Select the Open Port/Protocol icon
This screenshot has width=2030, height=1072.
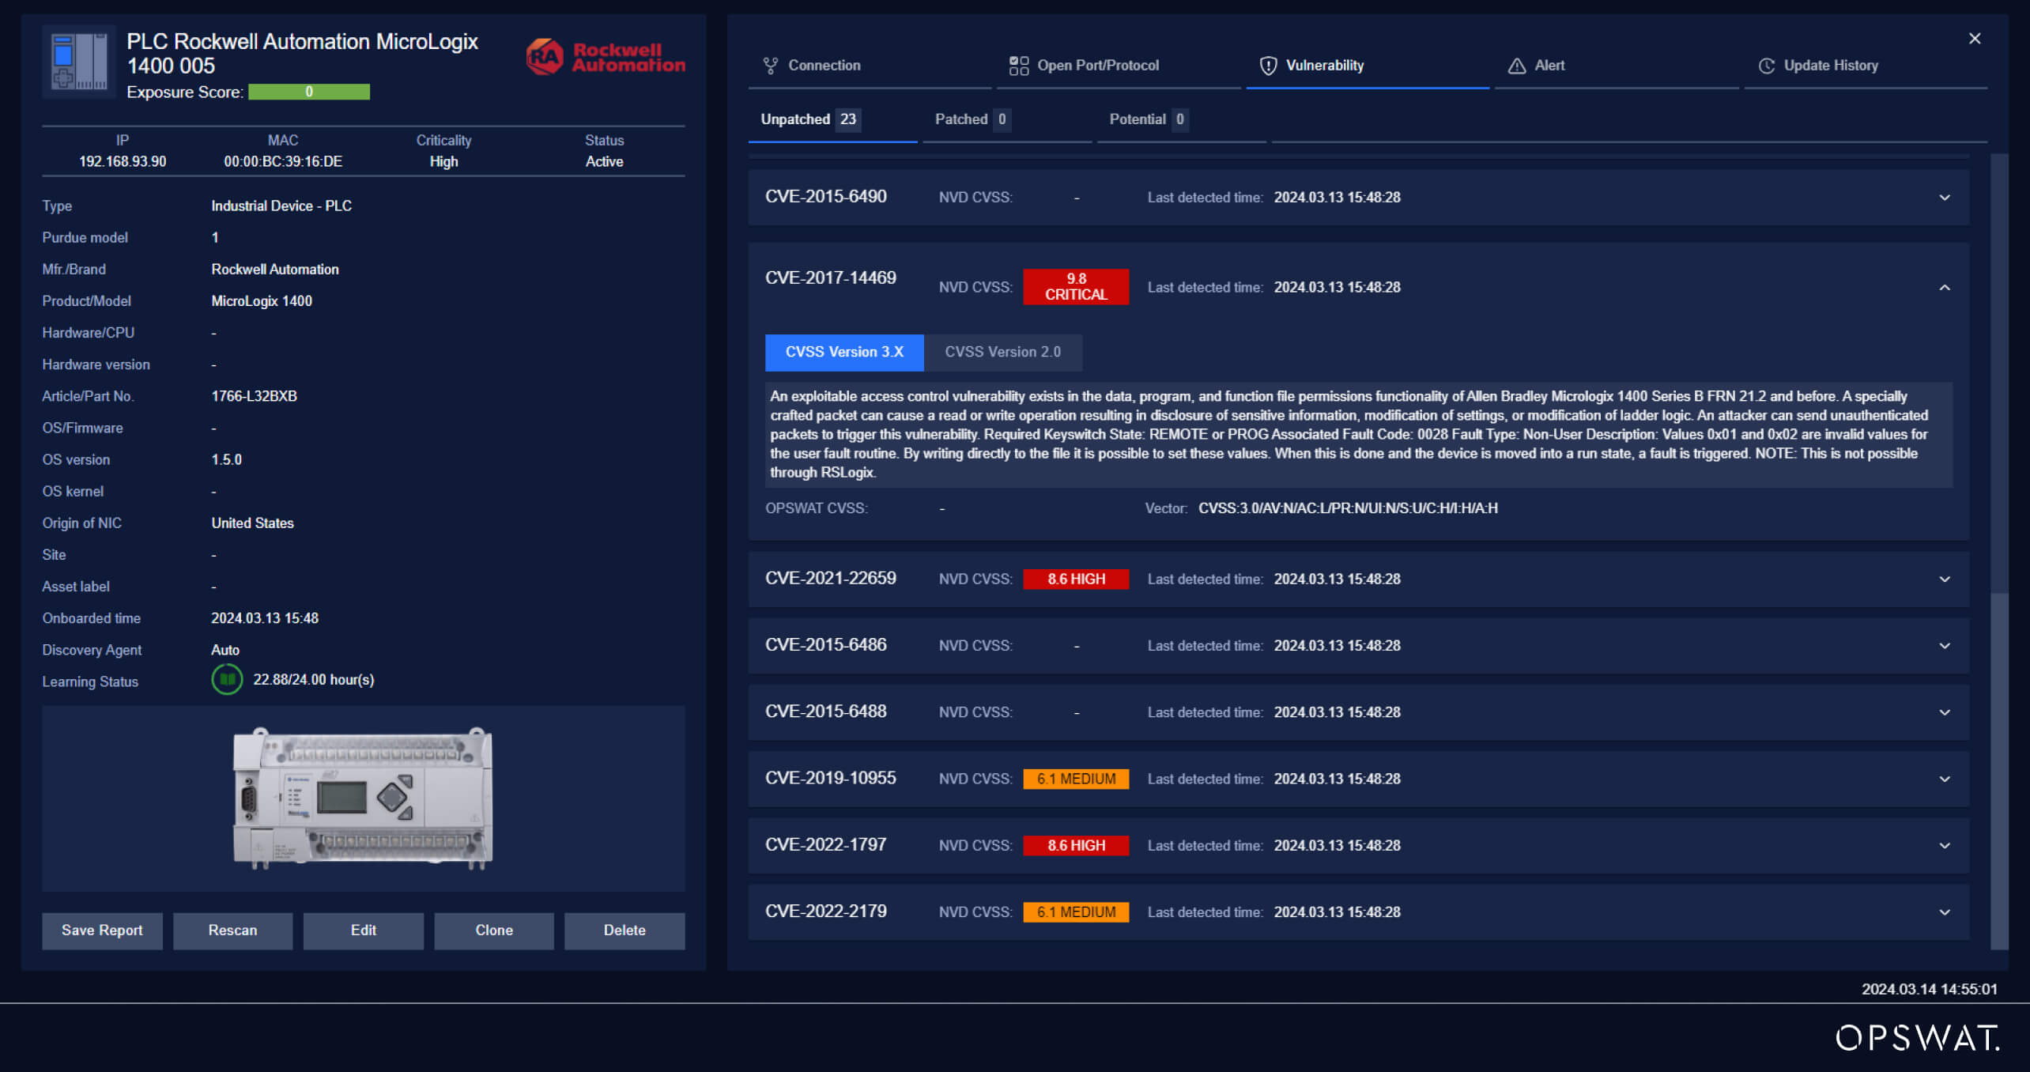click(x=1018, y=65)
